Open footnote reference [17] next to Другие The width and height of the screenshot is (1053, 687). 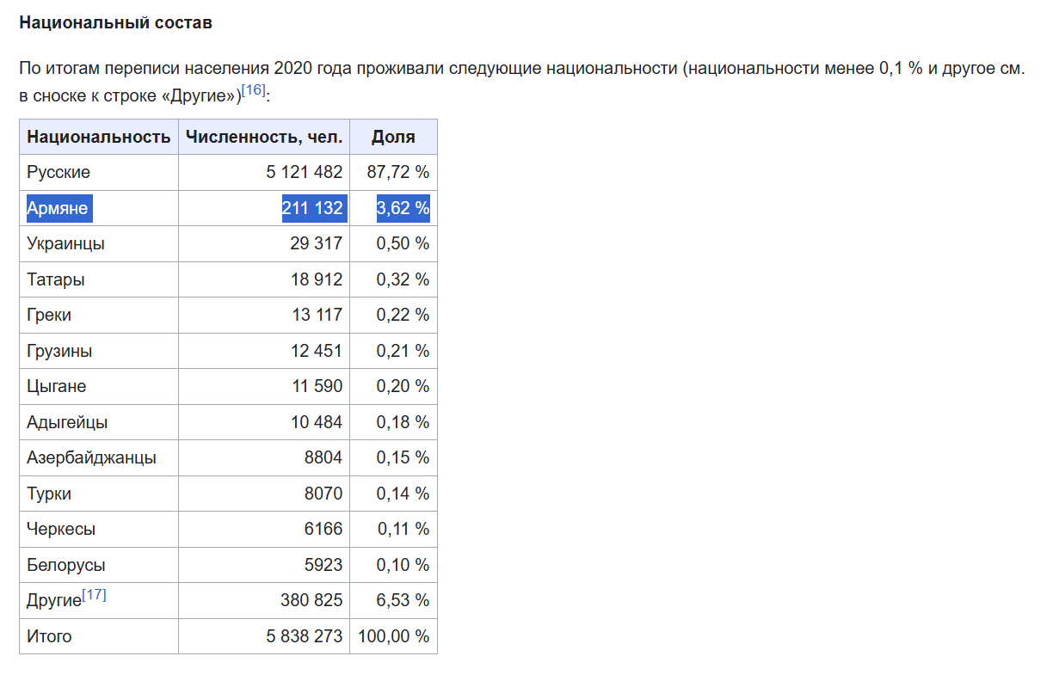click(x=94, y=594)
